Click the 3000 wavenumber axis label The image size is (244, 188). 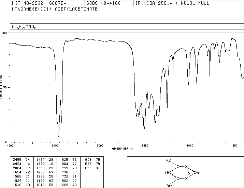55,146
